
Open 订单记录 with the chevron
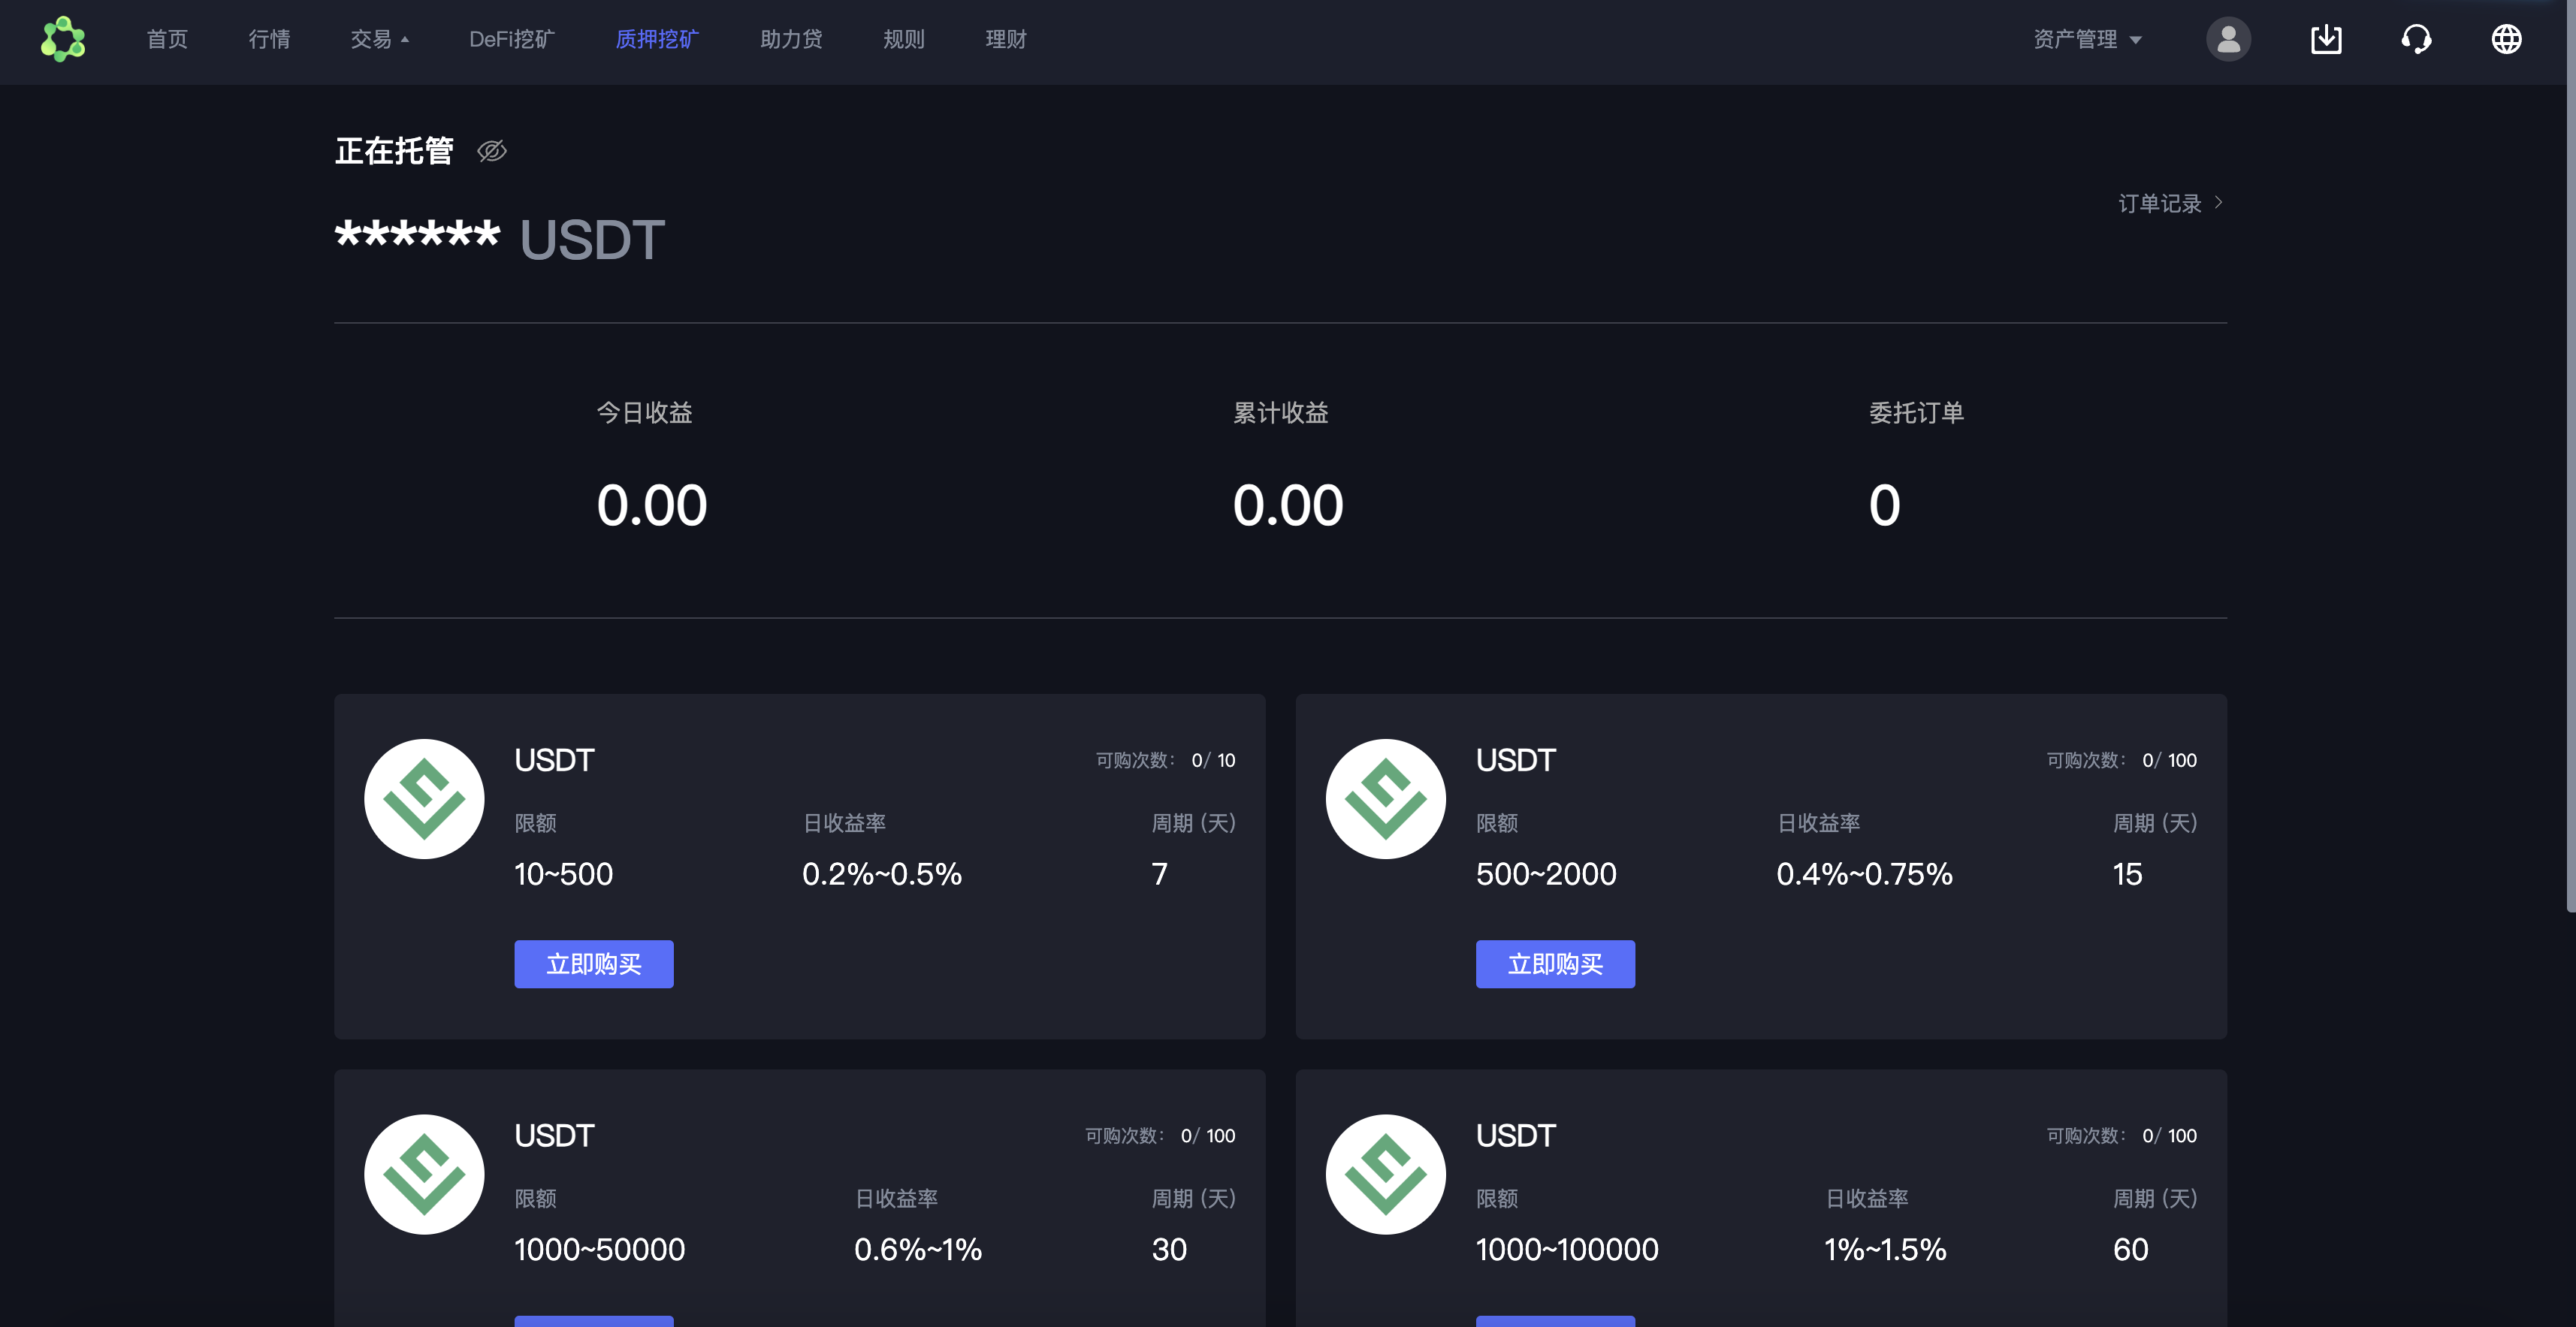[2170, 203]
